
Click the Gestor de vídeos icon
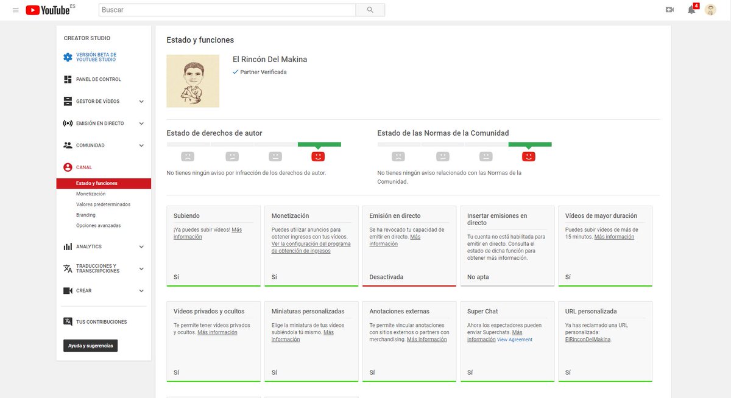(x=68, y=101)
